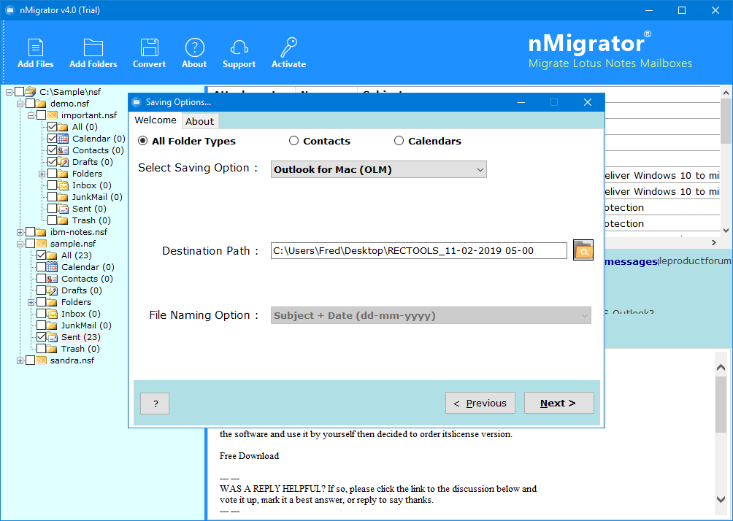Screen dimensions: 733x521
Task: Open the File Naming Option dropdown
Action: pos(431,315)
